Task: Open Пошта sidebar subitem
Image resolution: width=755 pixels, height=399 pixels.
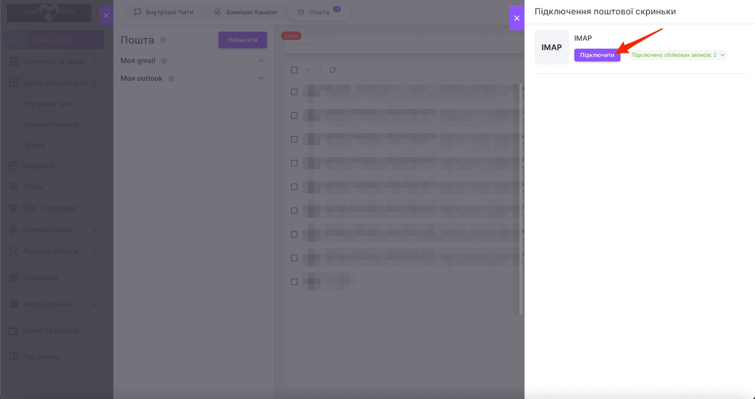Action: point(34,145)
